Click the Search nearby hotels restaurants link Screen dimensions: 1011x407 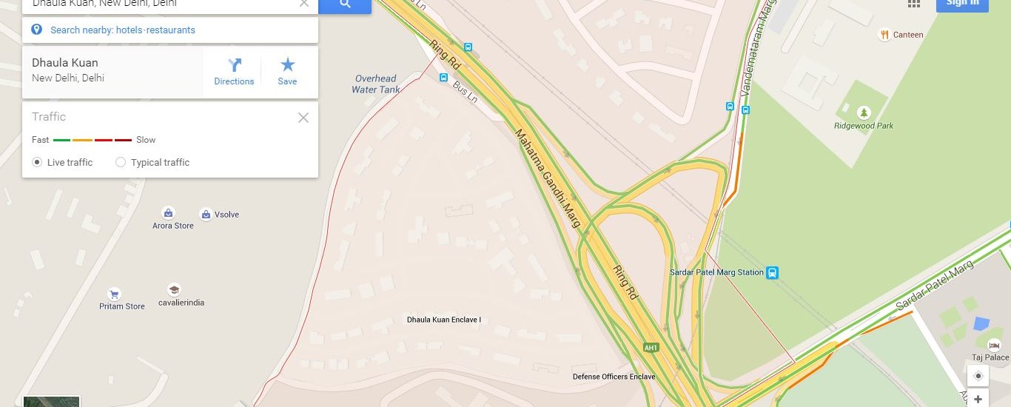[x=123, y=30]
